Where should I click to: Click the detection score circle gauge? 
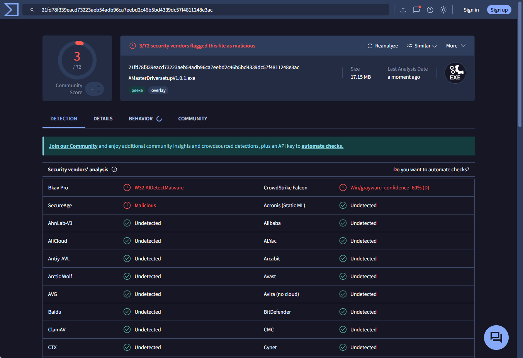tap(77, 60)
